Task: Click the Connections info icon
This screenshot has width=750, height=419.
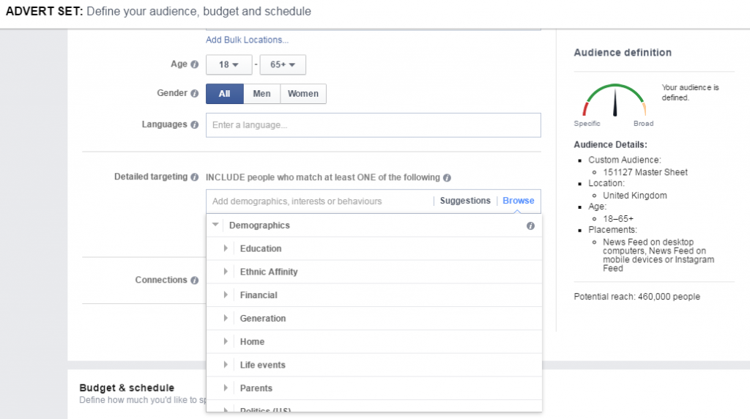Action: [194, 281]
